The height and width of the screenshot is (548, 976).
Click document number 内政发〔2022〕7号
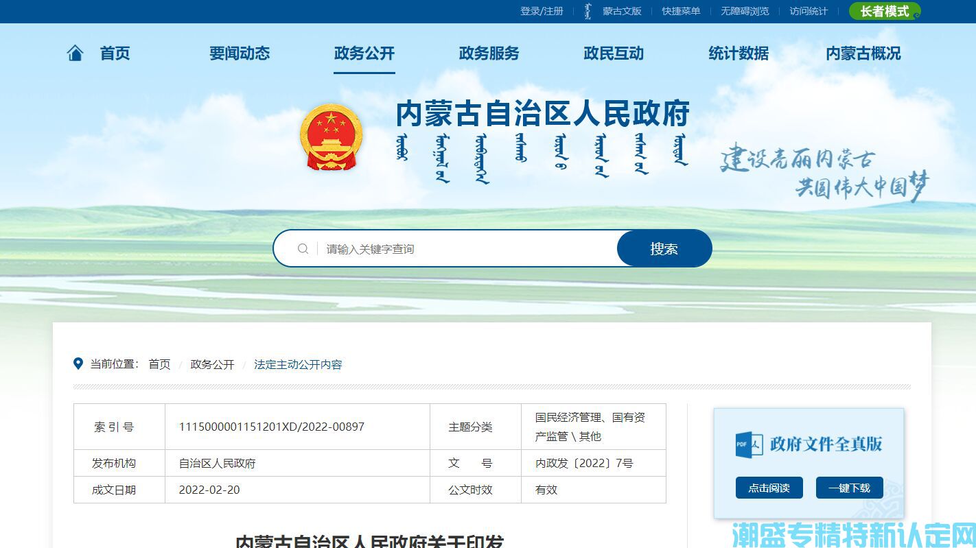(x=584, y=463)
